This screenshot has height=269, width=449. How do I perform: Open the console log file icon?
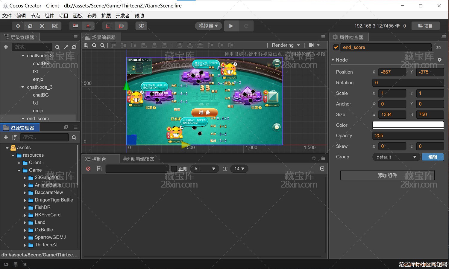coord(99,169)
